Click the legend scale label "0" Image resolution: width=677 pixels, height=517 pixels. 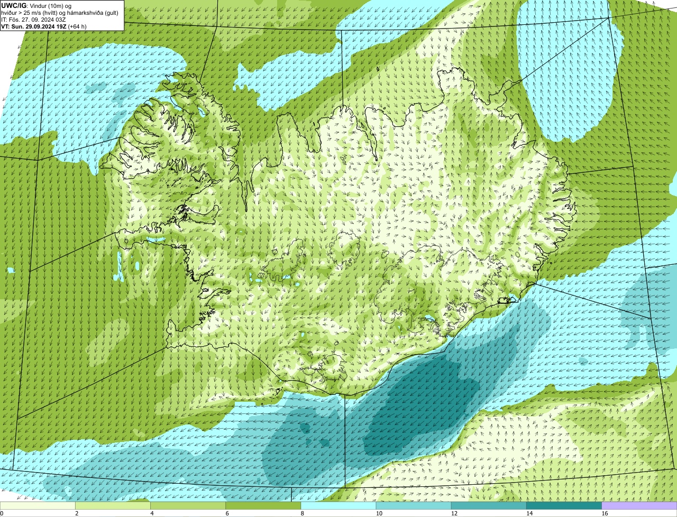2,513
